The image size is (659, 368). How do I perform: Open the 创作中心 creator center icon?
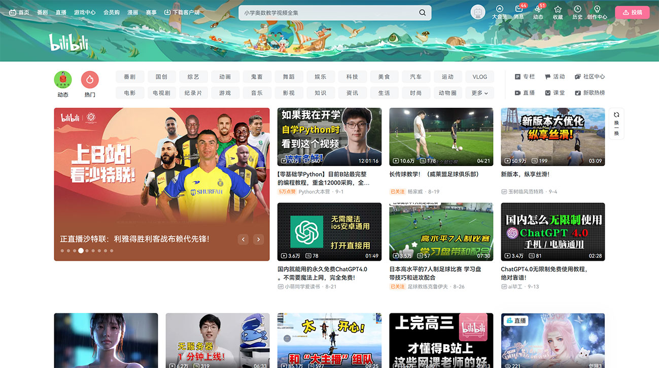[x=597, y=10]
